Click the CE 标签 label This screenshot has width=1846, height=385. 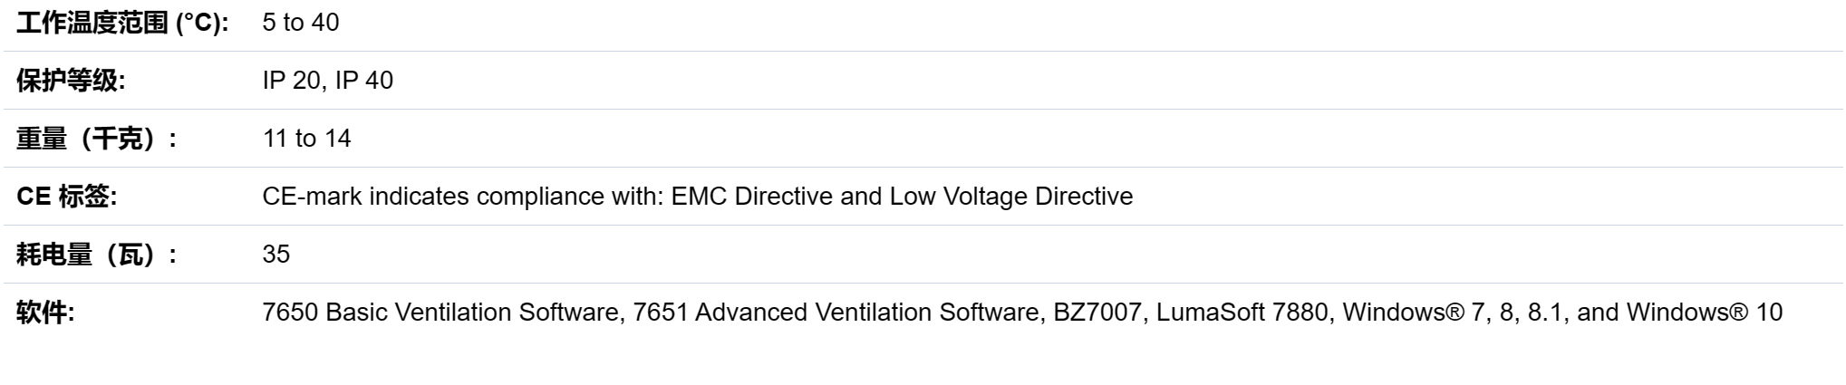67,197
